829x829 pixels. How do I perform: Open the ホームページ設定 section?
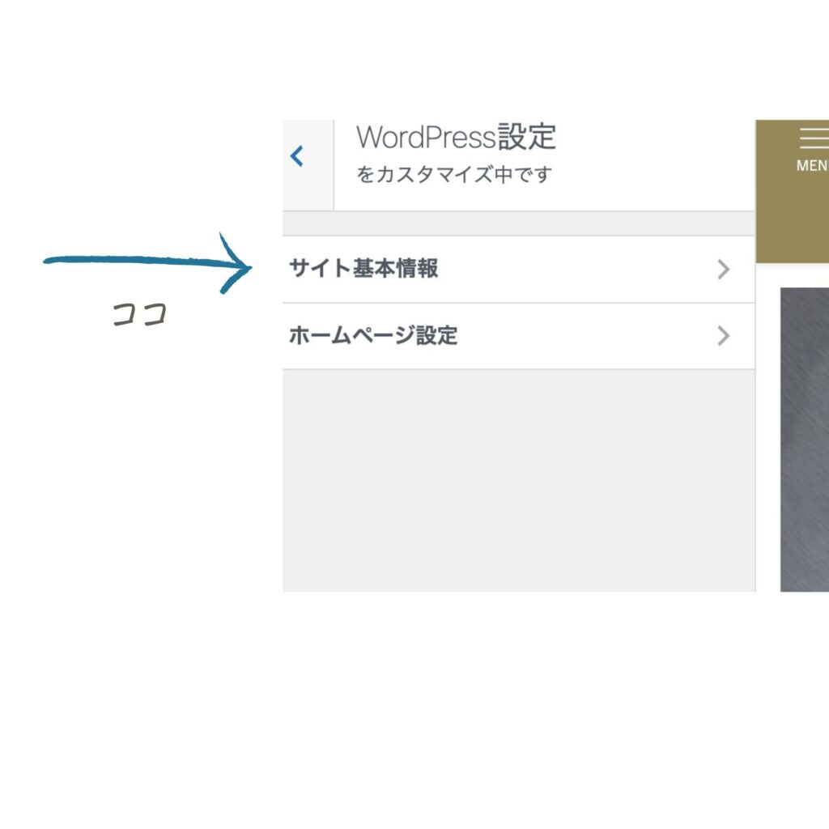tap(519, 336)
